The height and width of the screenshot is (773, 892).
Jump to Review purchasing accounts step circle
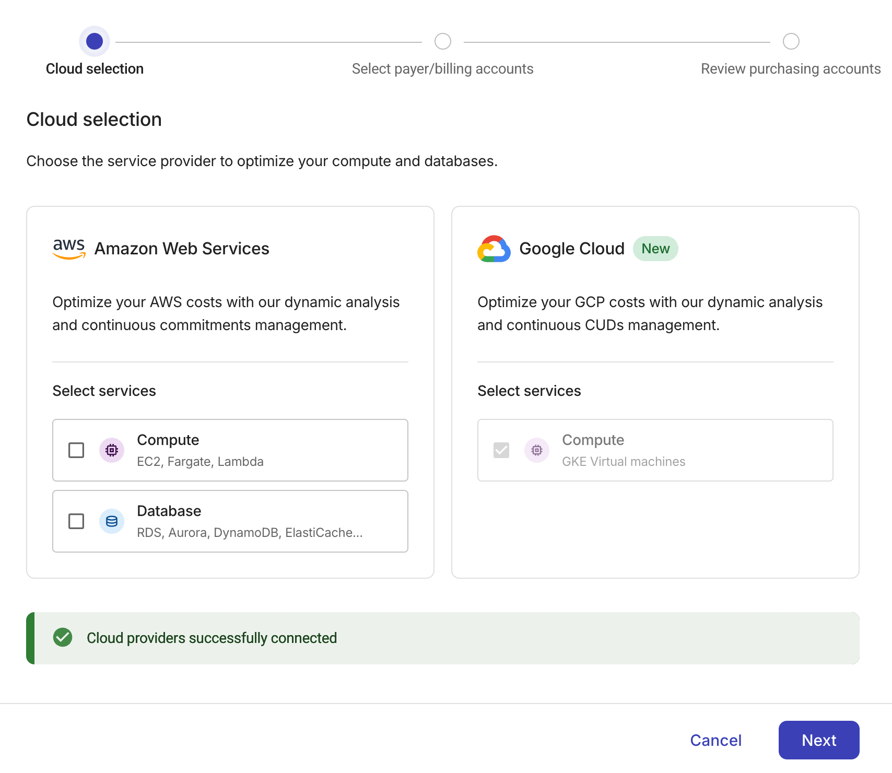791,41
